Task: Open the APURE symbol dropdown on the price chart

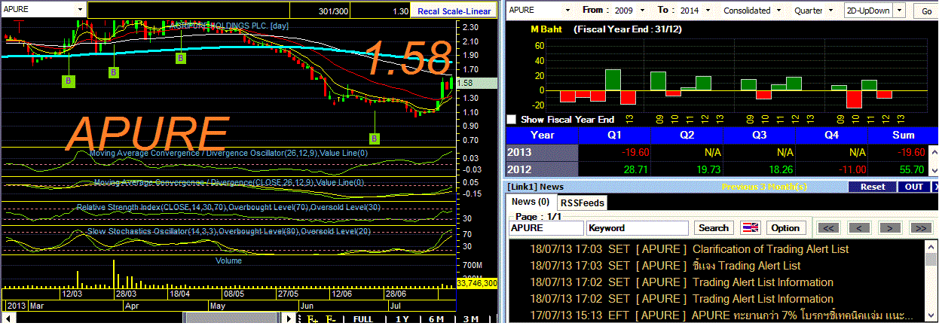Action: point(80,10)
